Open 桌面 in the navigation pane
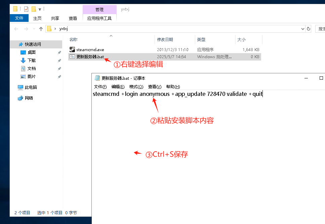 coord(32,52)
